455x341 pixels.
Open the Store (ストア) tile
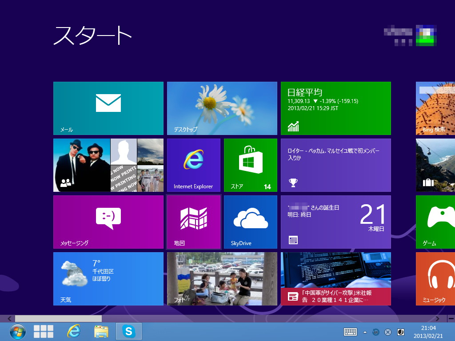point(251,165)
